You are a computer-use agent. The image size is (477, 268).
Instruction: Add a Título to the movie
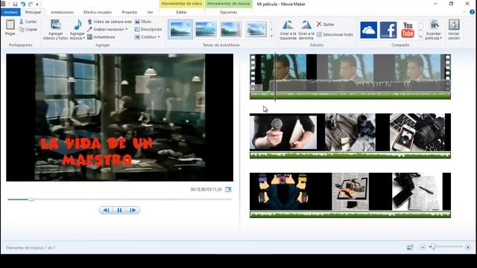(x=143, y=22)
